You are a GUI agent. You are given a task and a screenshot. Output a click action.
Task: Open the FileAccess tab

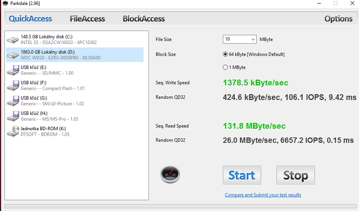(x=88, y=19)
